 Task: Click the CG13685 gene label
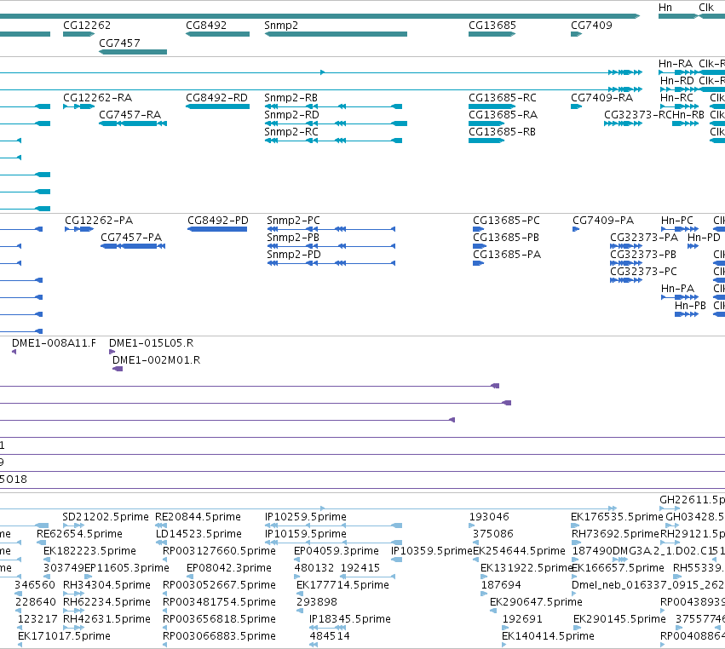(x=492, y=26)
